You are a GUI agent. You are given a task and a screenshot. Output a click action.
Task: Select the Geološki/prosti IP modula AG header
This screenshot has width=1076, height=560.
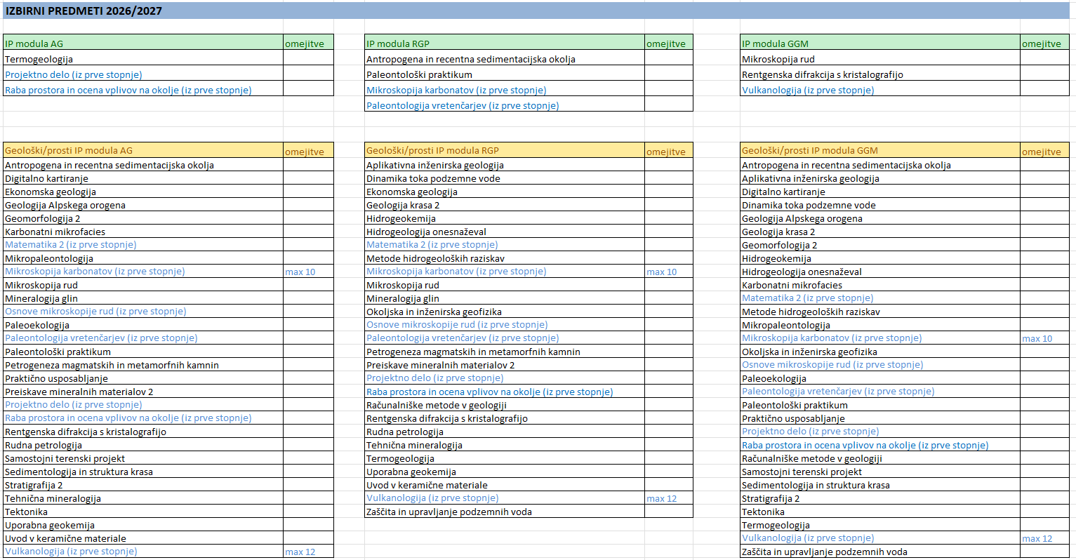[x=69, y=150]
